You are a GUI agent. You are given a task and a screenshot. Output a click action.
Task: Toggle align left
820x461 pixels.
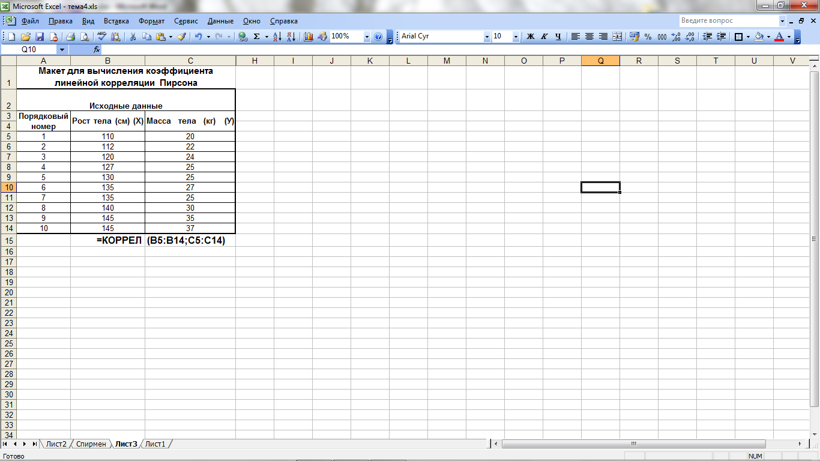tap(575, 37)
